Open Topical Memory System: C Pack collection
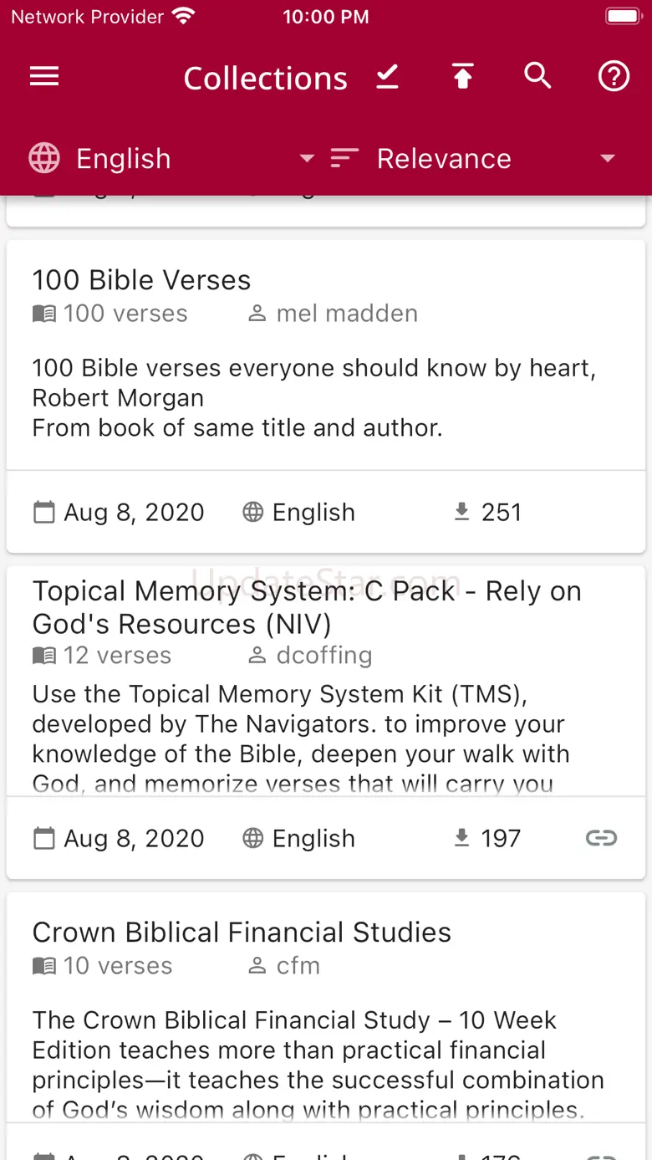This screenshot has width=652, height=1160. pos(306,607)
